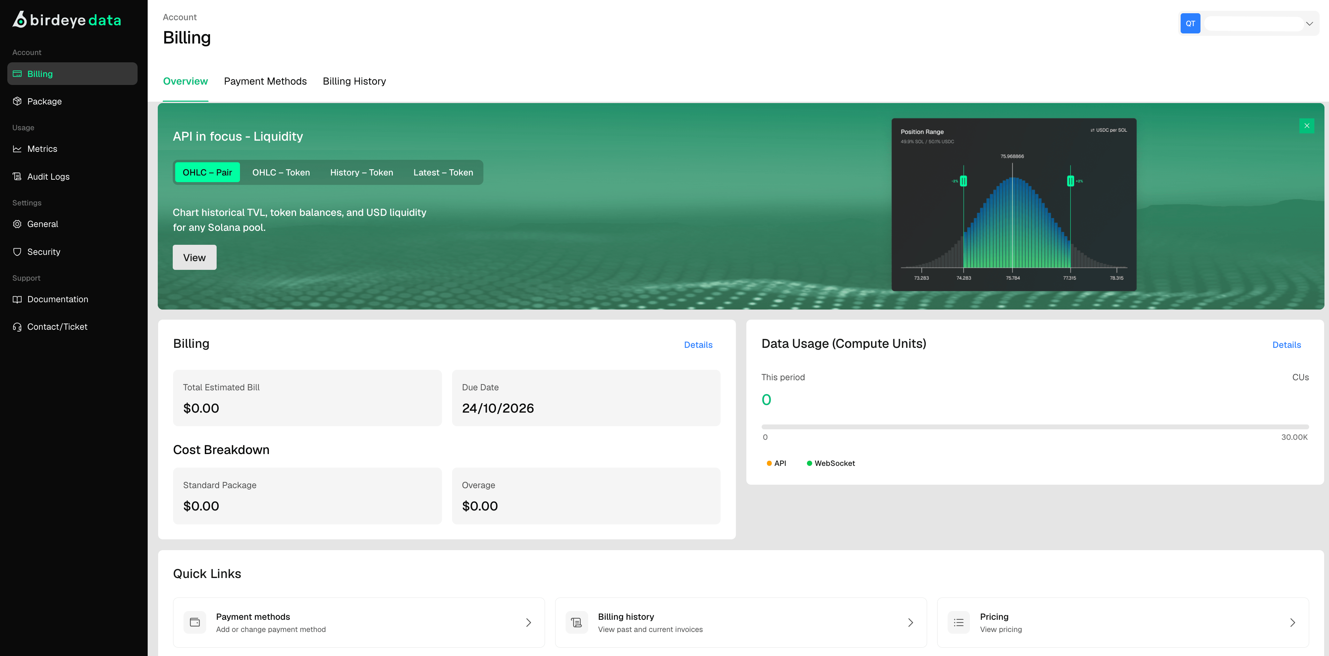Viewport: 1329px width, 656px height.
Task: Open Security settings from the sidebar
Action: (x=72, y=252)
